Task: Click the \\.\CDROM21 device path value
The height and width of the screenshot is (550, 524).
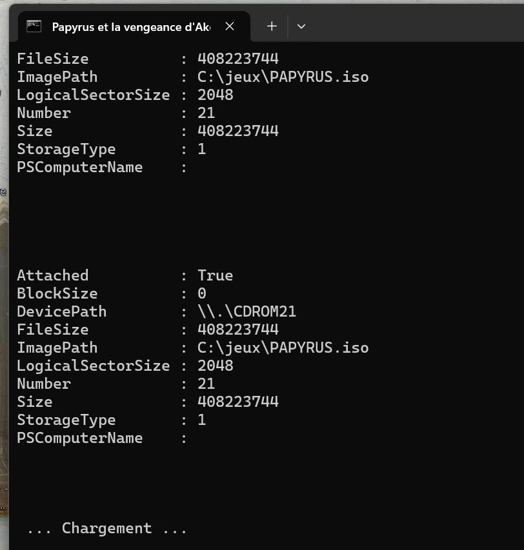Action: point(247,311)
